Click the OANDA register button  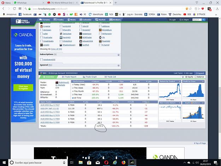(23, 87)
